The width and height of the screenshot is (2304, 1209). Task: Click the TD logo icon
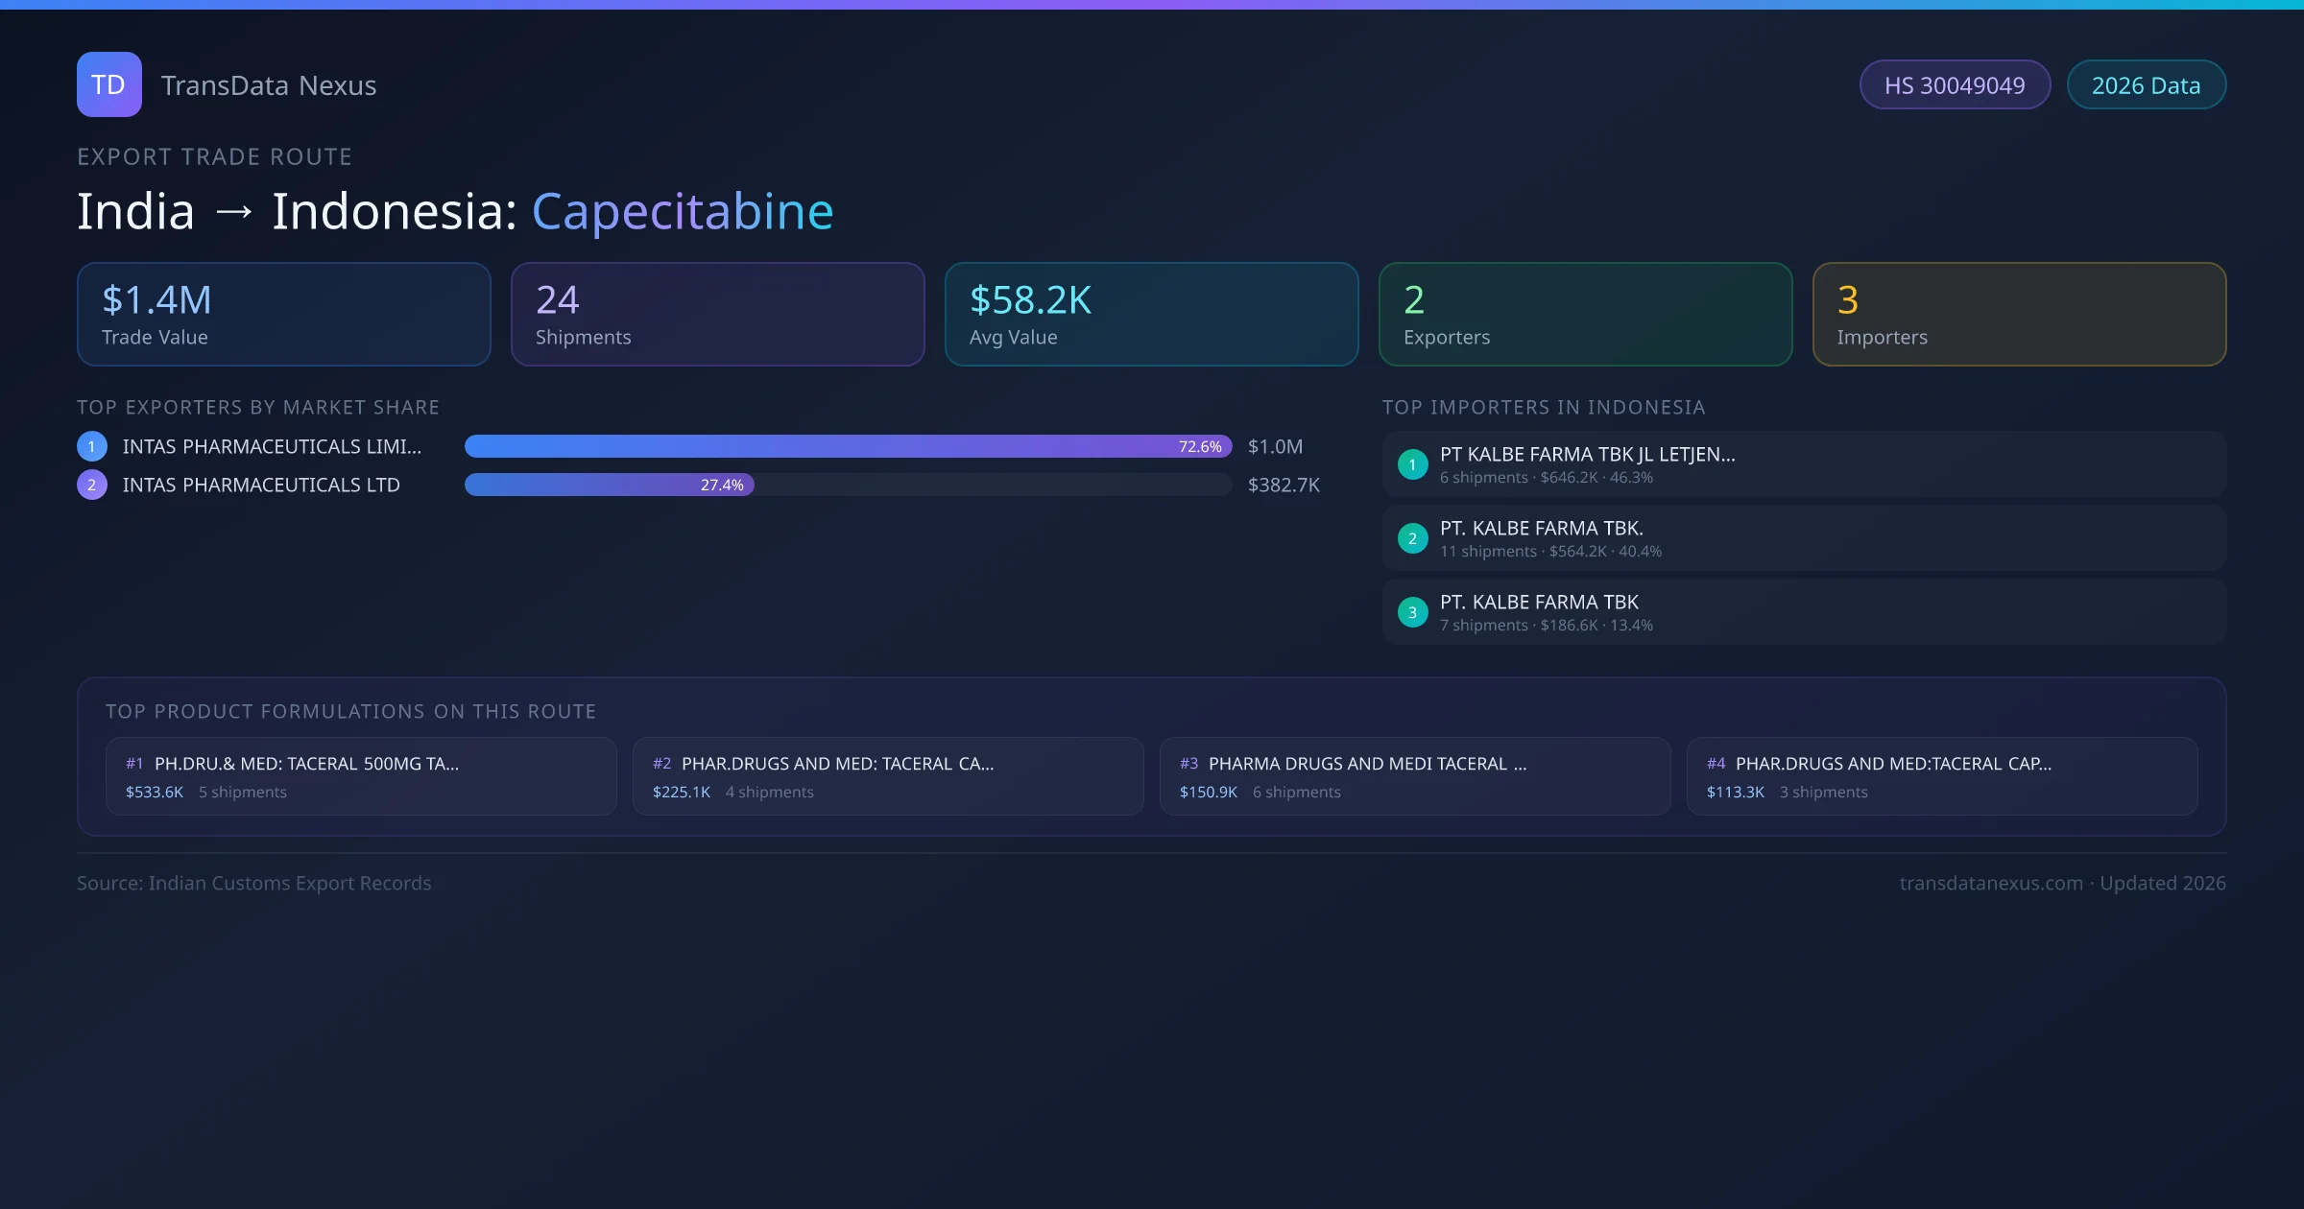(x=108, y=84)
